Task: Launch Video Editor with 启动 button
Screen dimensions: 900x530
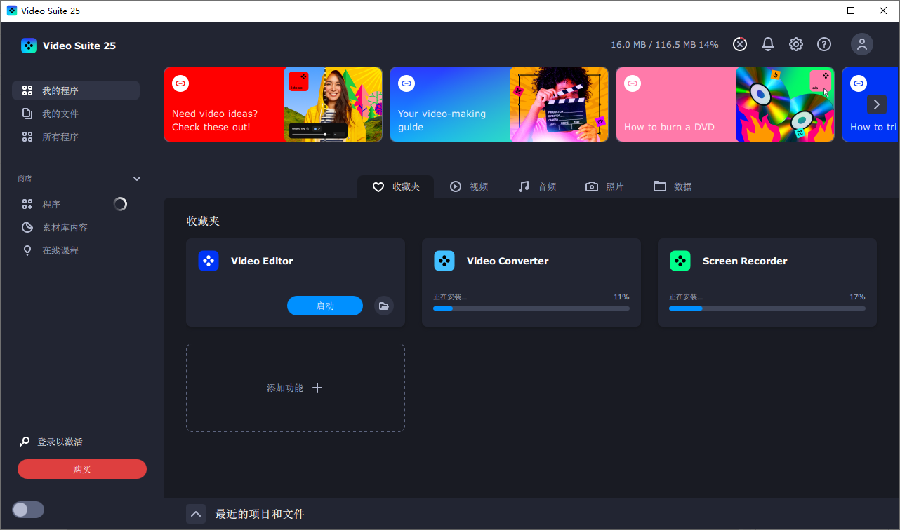Action: click(325, 306)
